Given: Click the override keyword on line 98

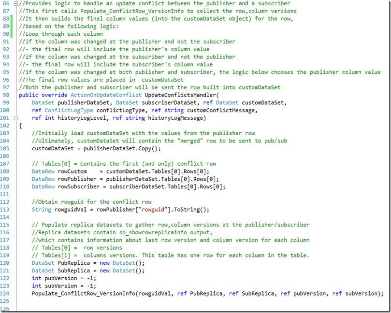Looking at the screenshot, I should 54,95.
